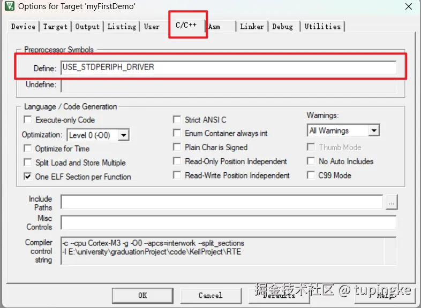Click the Cancel button
This screenshot has height=308, width=421.
[x=211, y=295]
